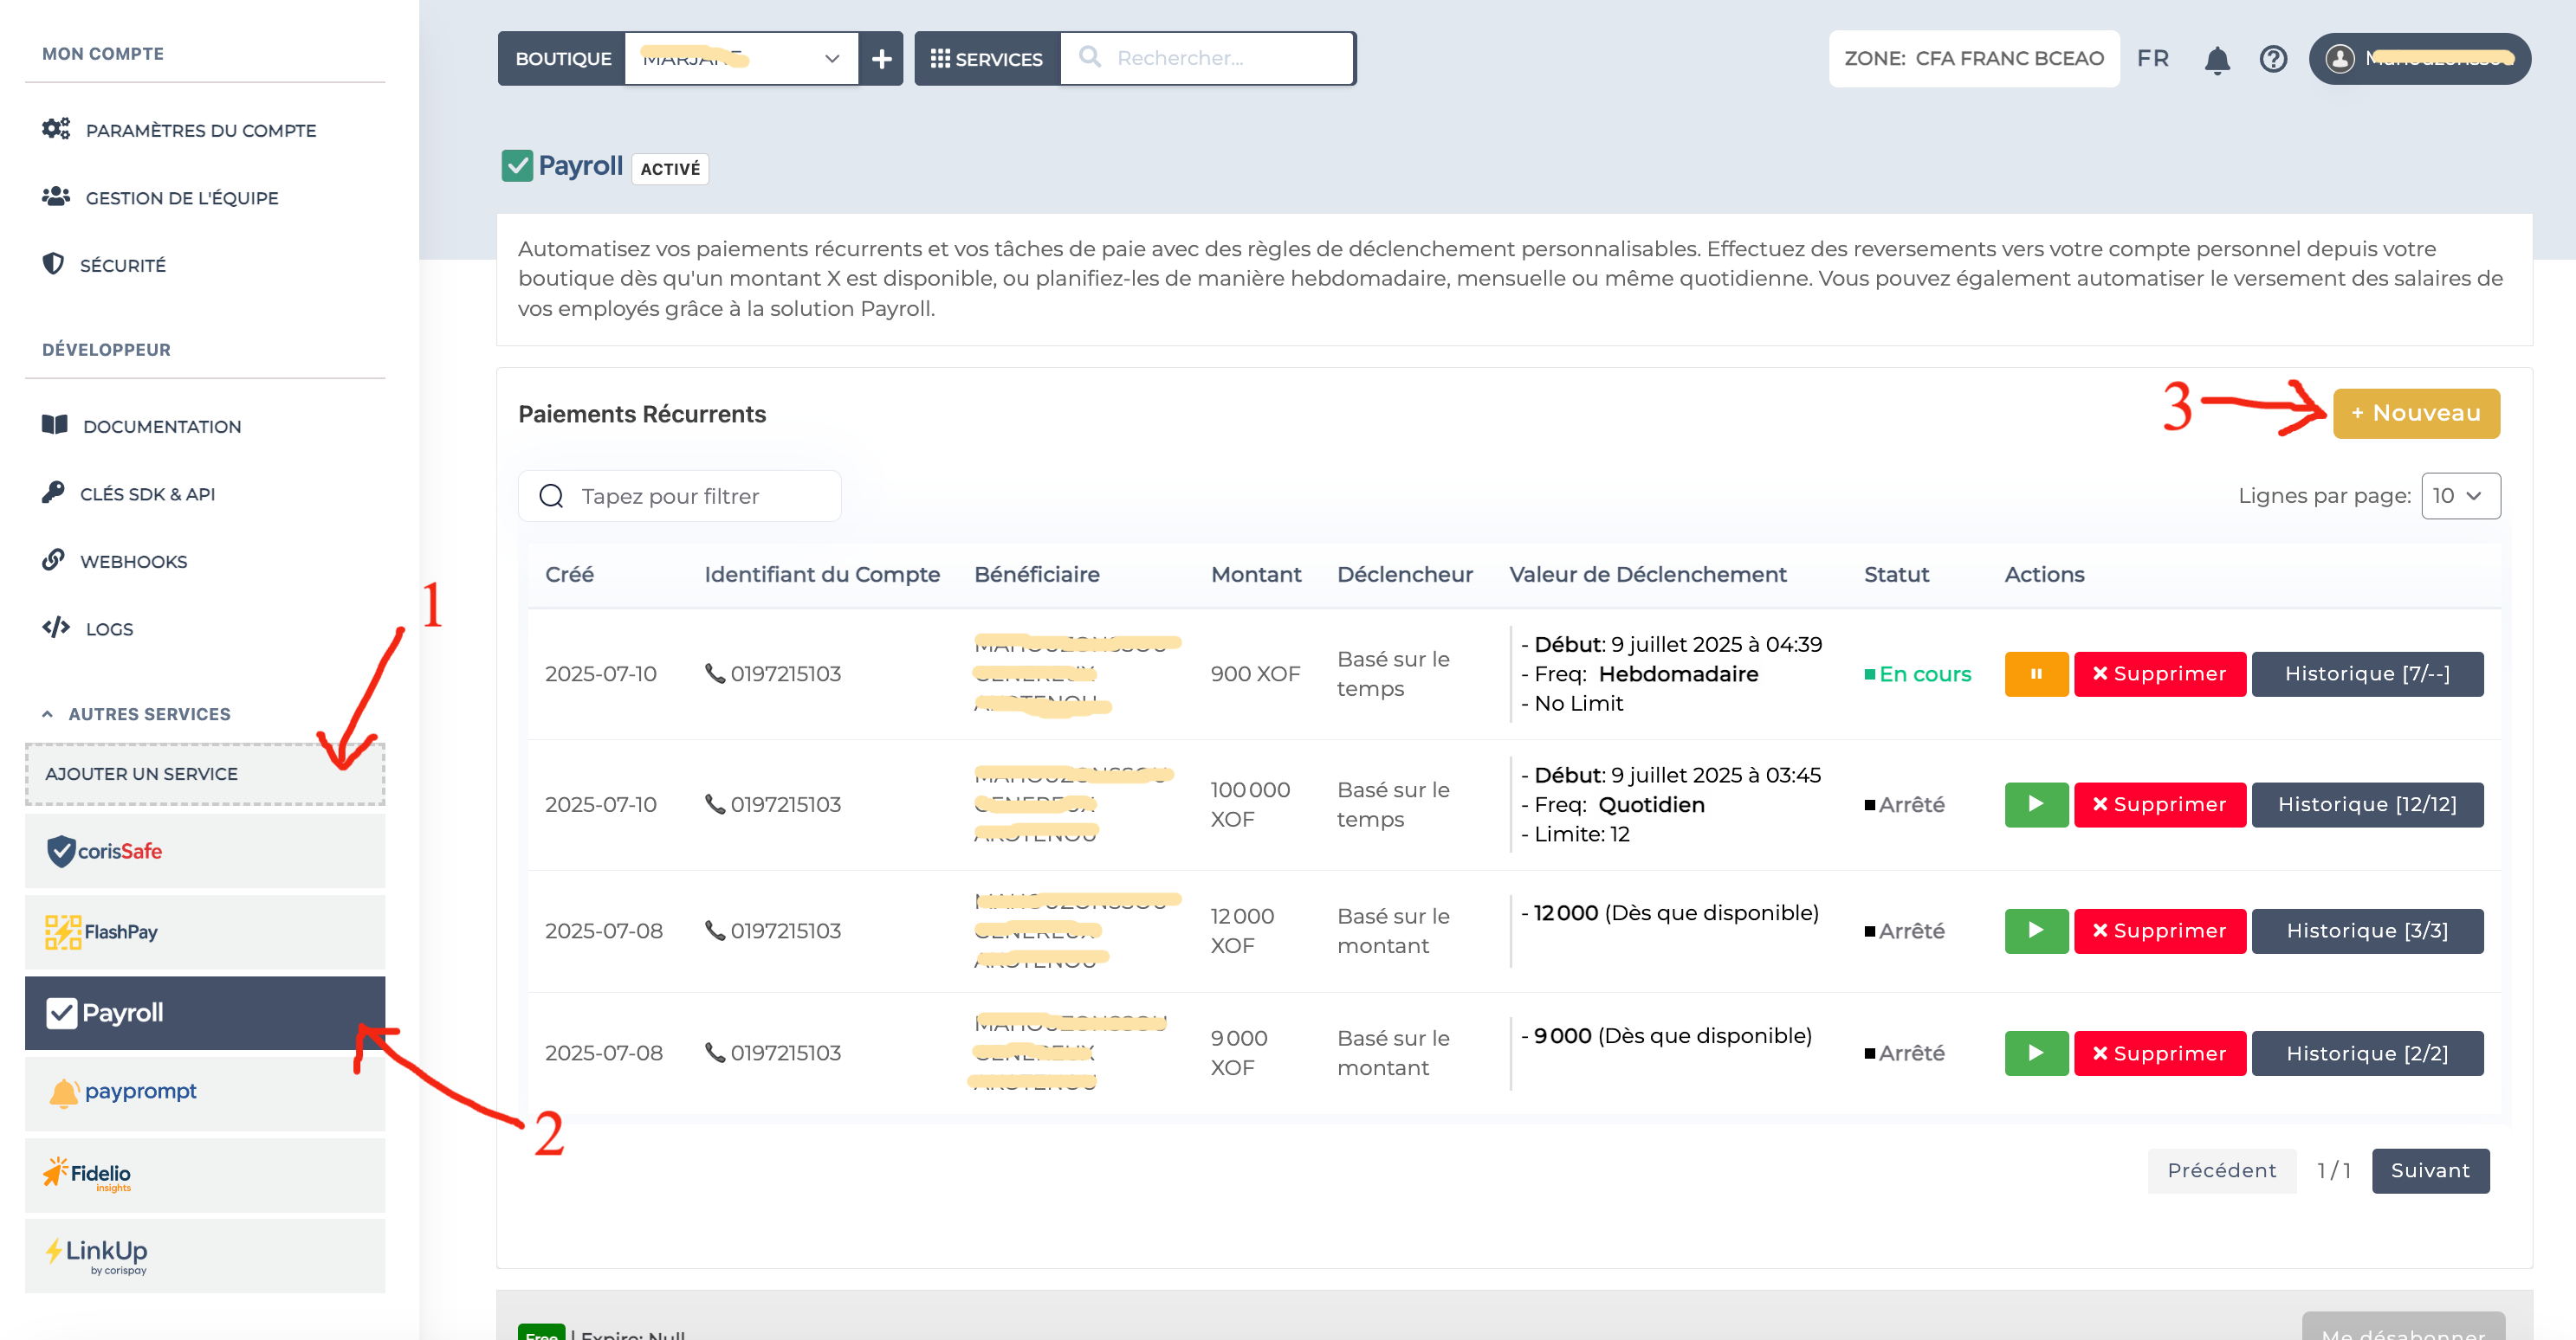Click the Suivant pagination button
The width and height of the screenshot is (2576, 1340).
point(2430,1170)
